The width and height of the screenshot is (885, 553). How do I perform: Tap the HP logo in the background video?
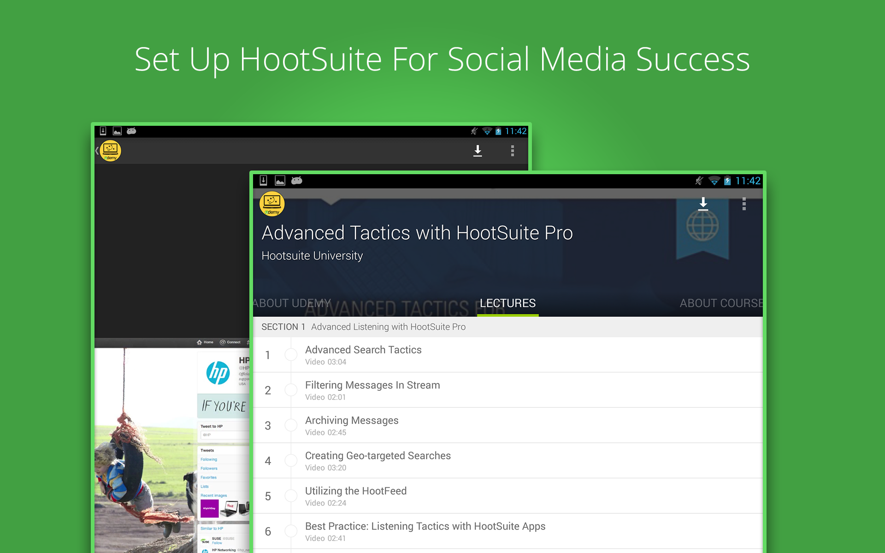pos(218,373)
